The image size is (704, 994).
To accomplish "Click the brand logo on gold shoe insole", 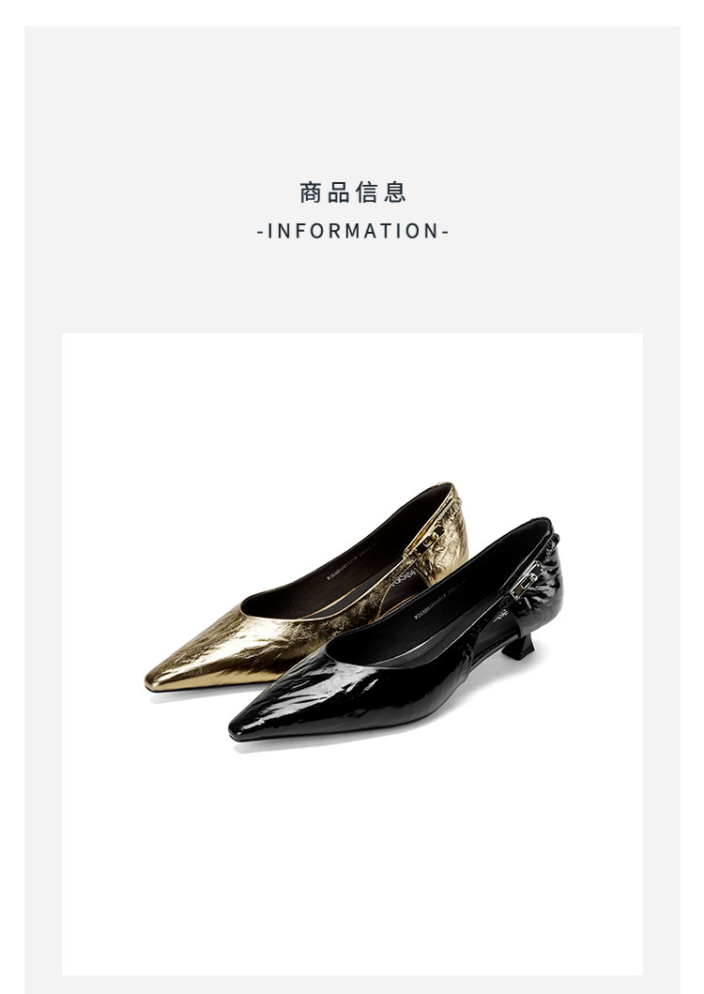I will tap(402, 575).
